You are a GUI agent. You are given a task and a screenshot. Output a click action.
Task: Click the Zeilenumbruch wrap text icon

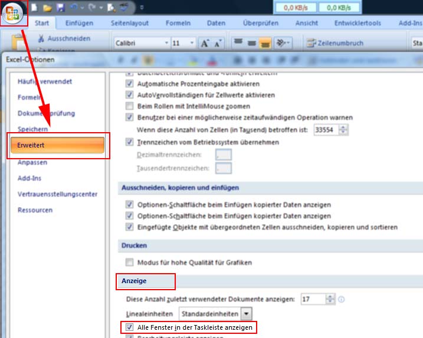[x=311, y=43]
